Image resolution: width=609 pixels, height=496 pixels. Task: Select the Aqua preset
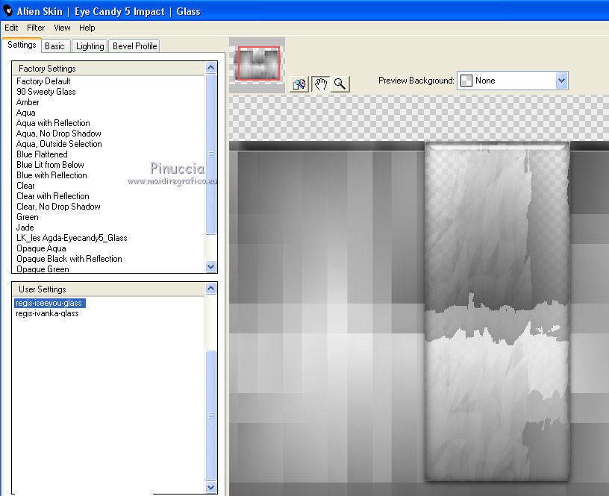point(26,113)
